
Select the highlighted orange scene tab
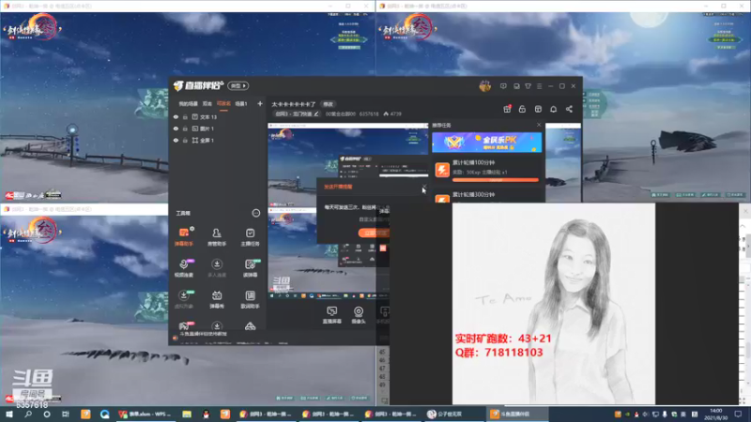223,103
